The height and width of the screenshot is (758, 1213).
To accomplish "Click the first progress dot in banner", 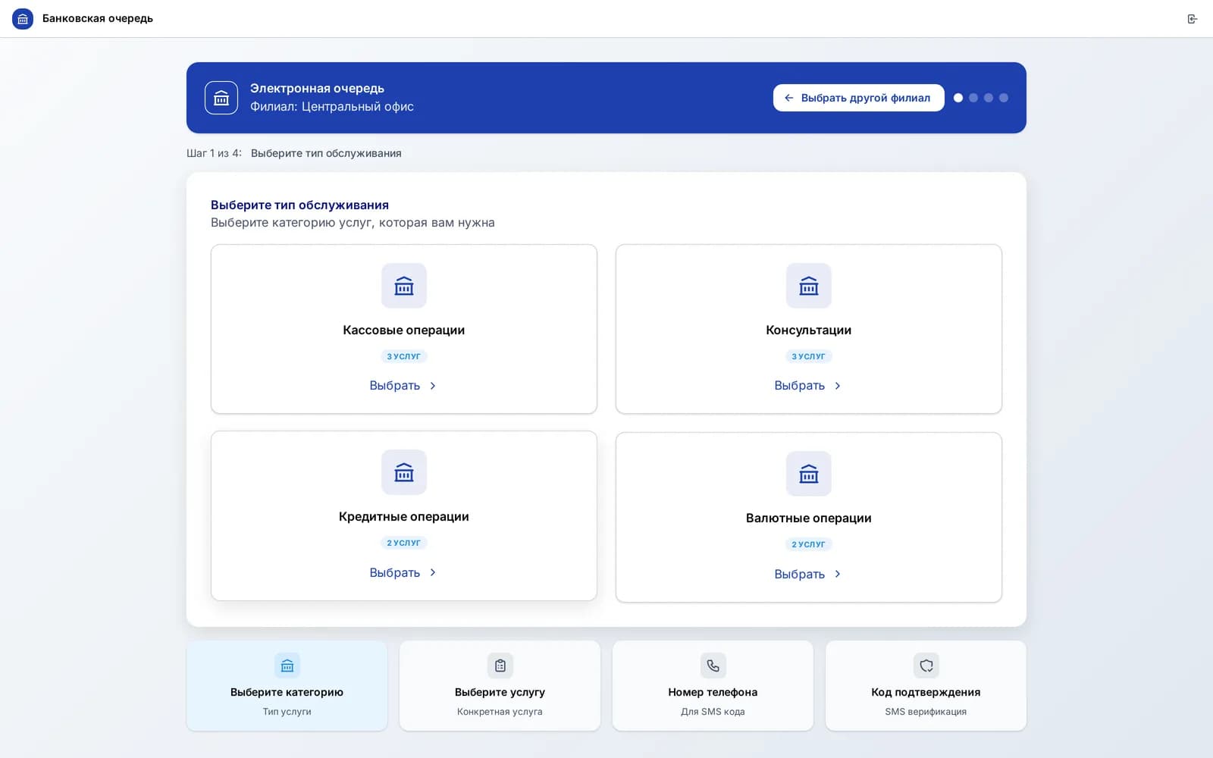I will coord(958,98).
